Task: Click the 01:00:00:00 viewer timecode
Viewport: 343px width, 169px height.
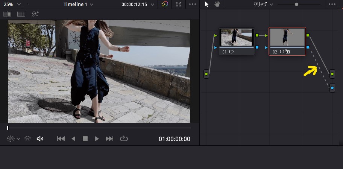Action: (x=175, y=139)
